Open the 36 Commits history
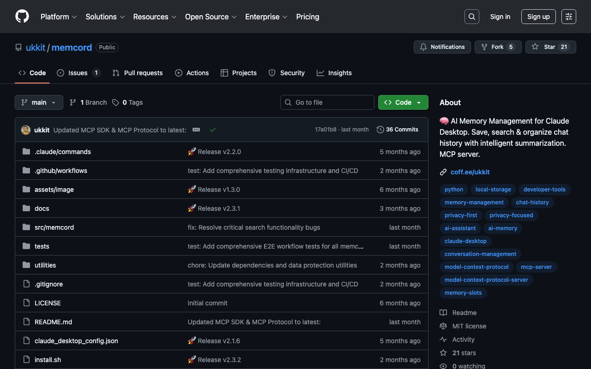The image size is (591, 369). [x=398, y=130]
